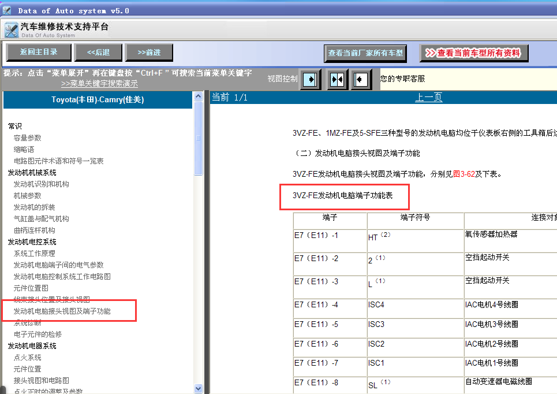The height and width of the screenshot is (394, 557).
Task: Open the 发动机的拆装 item
Action: (34, 207)
